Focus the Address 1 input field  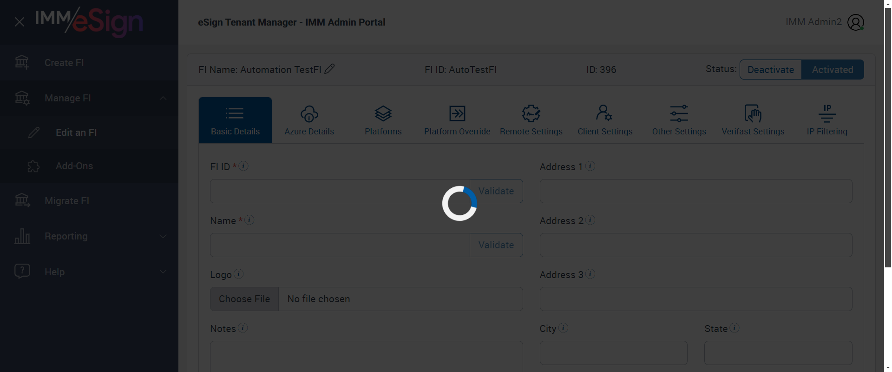click(x=696, y=191)
